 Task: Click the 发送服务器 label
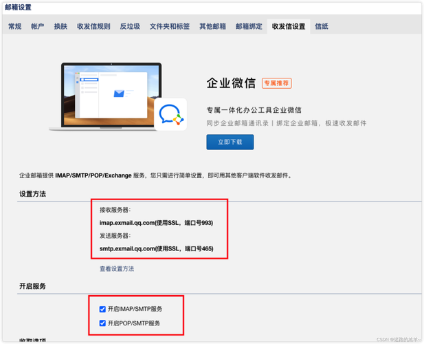(115, 236)
